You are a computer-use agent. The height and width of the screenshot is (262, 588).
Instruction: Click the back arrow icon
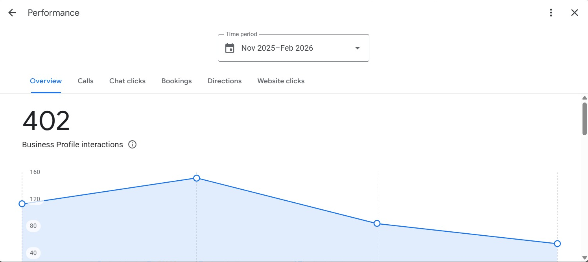click(x=12, y=13)
